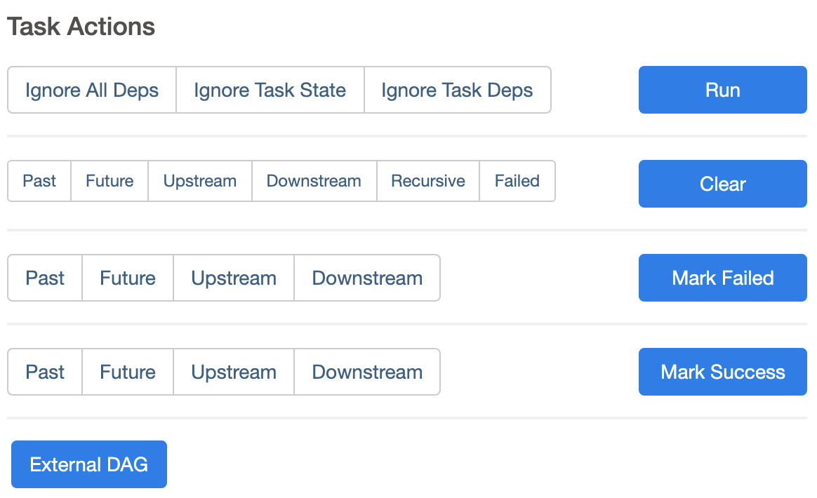This screenshot has height=498, width=817.
Task: Toggle Ignore Task Deps before running
Action: [x=457, y=90]
